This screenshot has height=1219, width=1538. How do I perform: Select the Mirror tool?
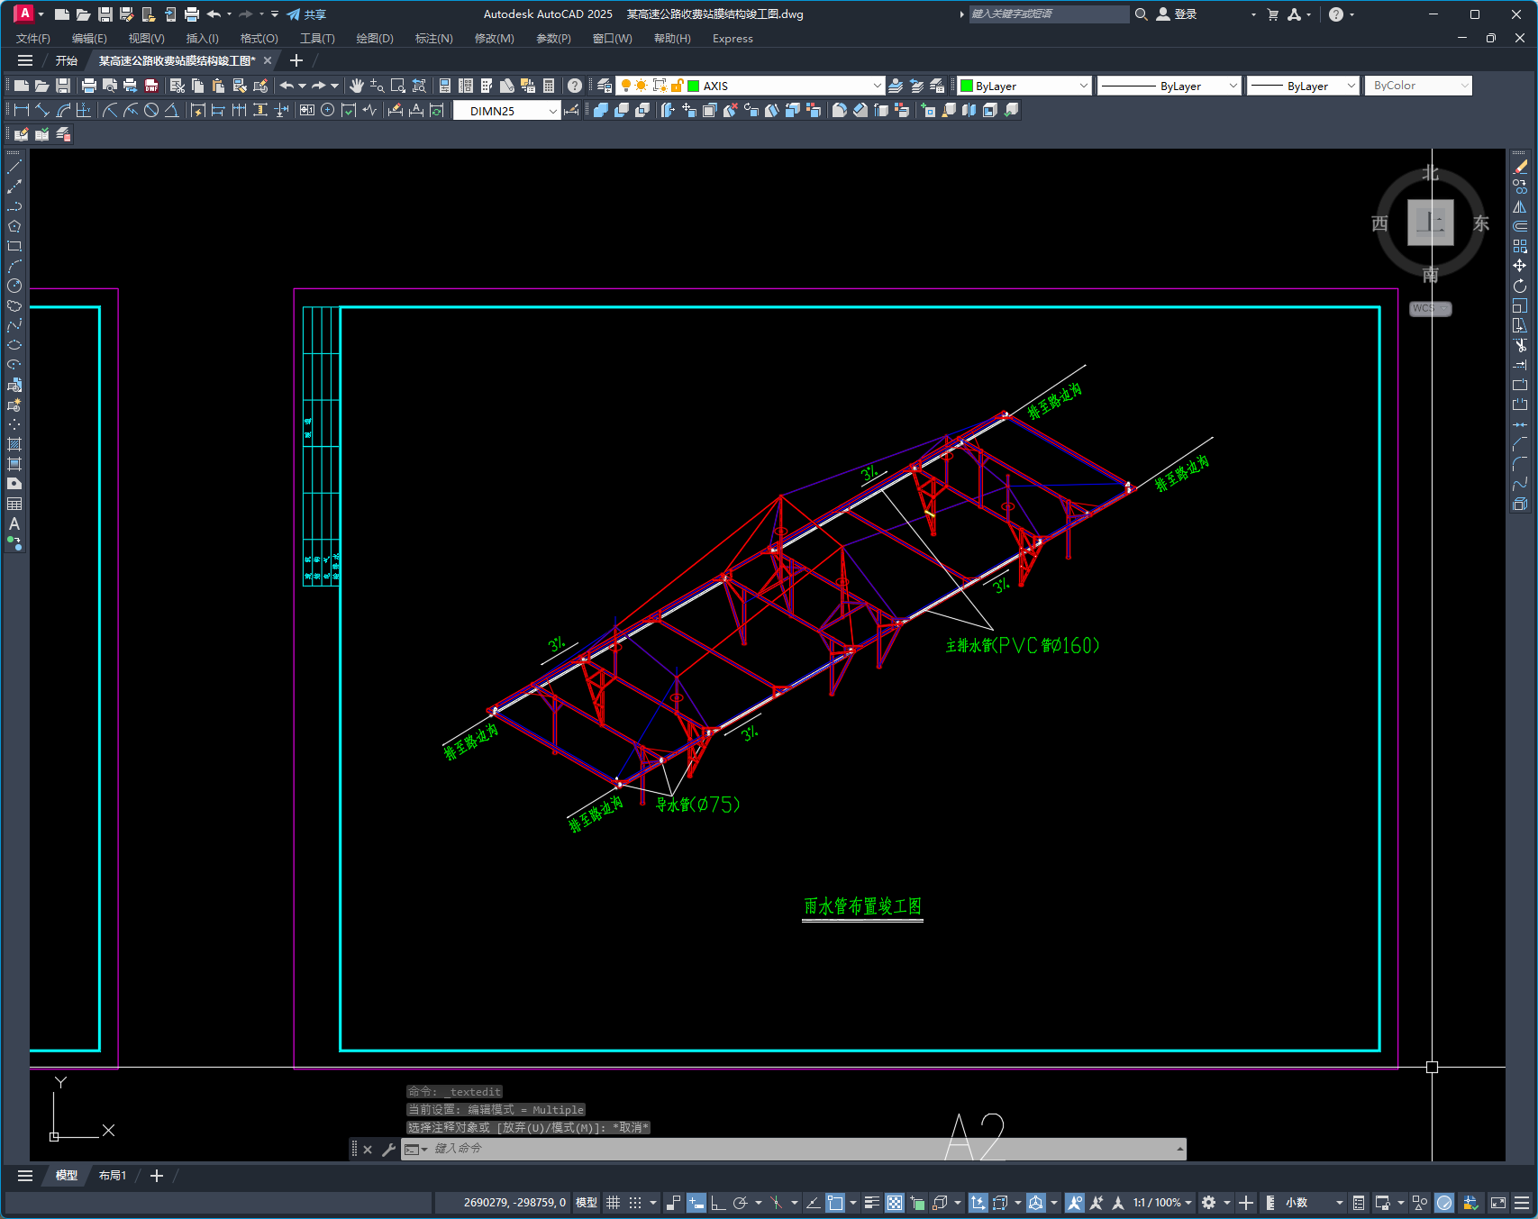(1520, 206)
